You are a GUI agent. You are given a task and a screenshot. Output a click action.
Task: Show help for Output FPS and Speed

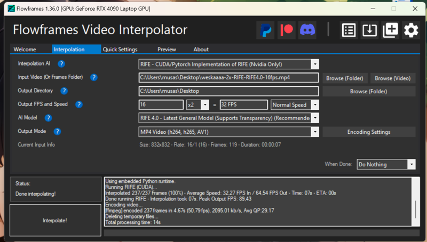pyautogui.click(x=79, y=104)
